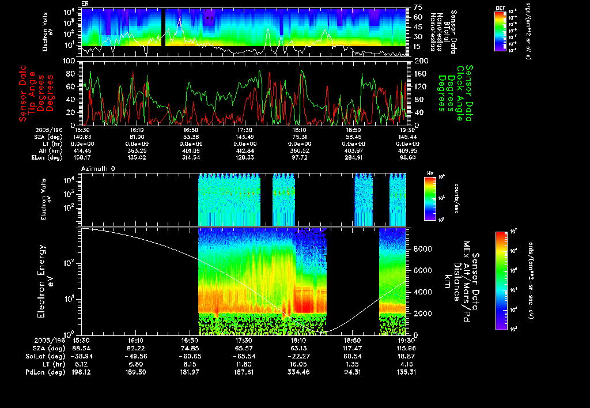Click the 75 tick on BTotal axis
Screen dimensions: 590x408
pyautogui.click(x=418, y=7)
